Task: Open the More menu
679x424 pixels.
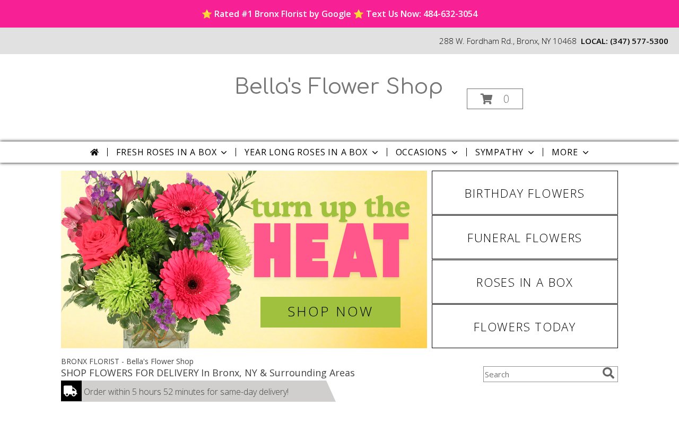Action: 570,152
